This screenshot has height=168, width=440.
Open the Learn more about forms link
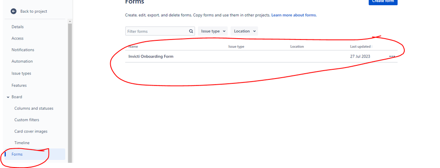pyautogui.click(x=294, y=15)
